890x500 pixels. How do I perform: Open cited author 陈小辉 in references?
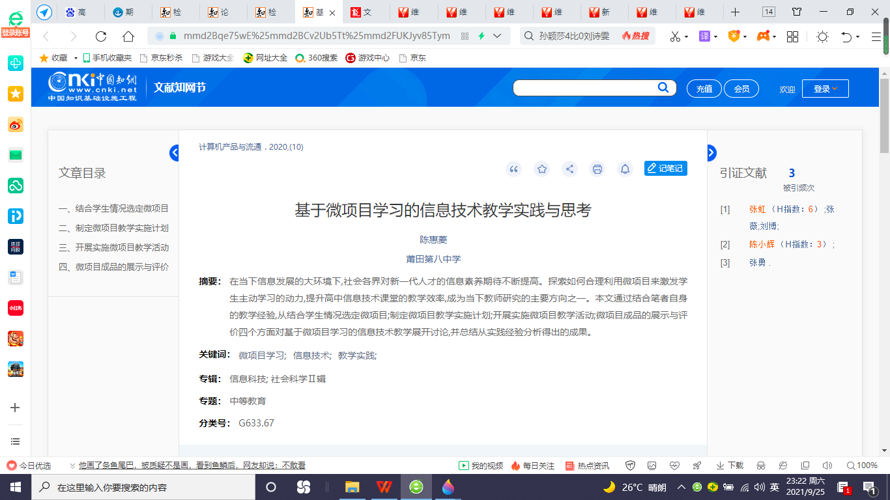(x=762, y=244)
